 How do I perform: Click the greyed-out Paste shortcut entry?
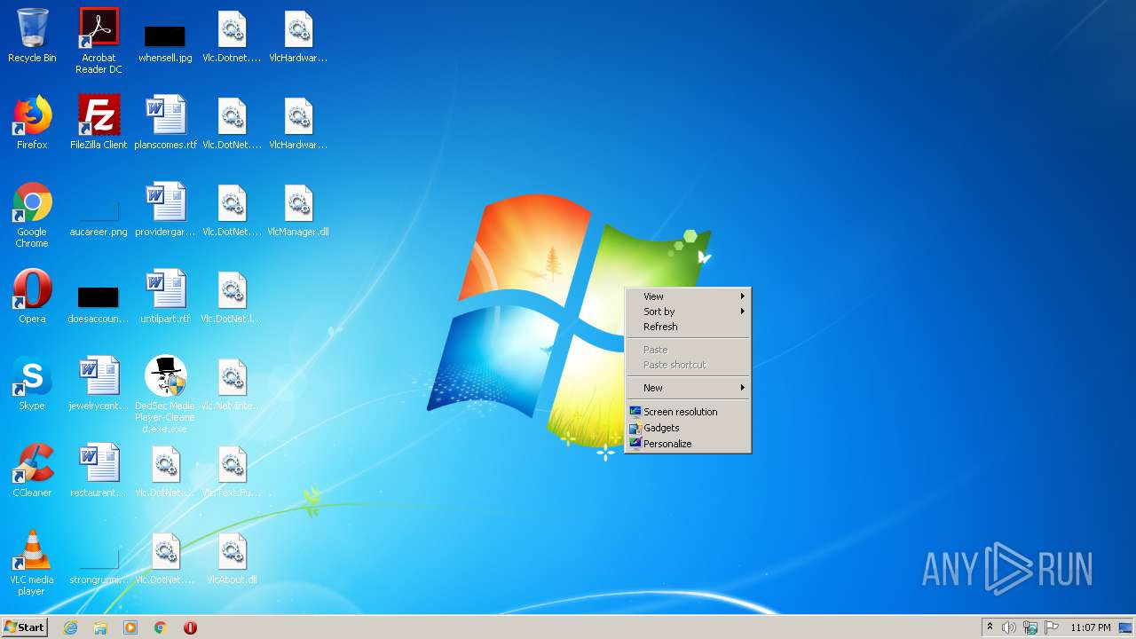coord(689,365)
